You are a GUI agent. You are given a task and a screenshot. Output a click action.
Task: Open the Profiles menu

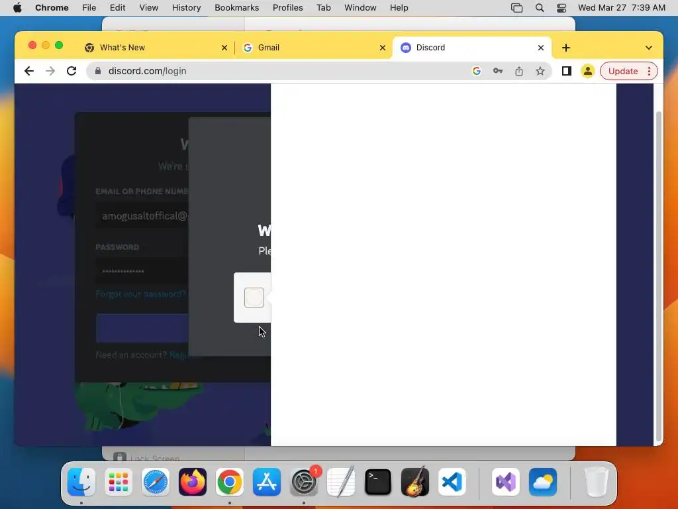[287, 8]
